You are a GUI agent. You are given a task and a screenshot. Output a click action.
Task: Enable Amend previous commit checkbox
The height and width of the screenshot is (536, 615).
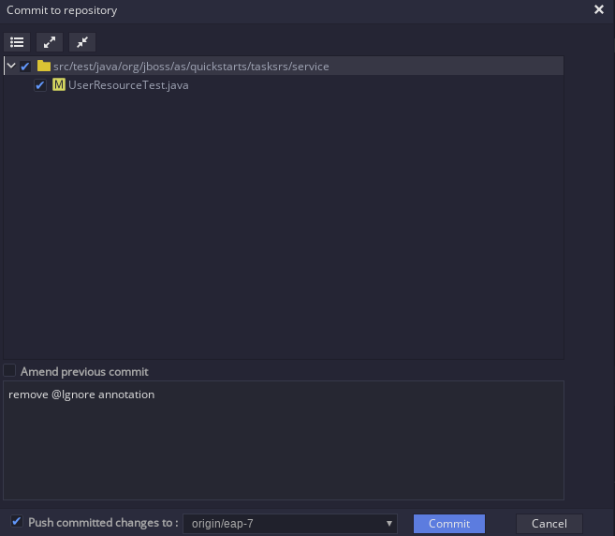click(x=9, y=370)
